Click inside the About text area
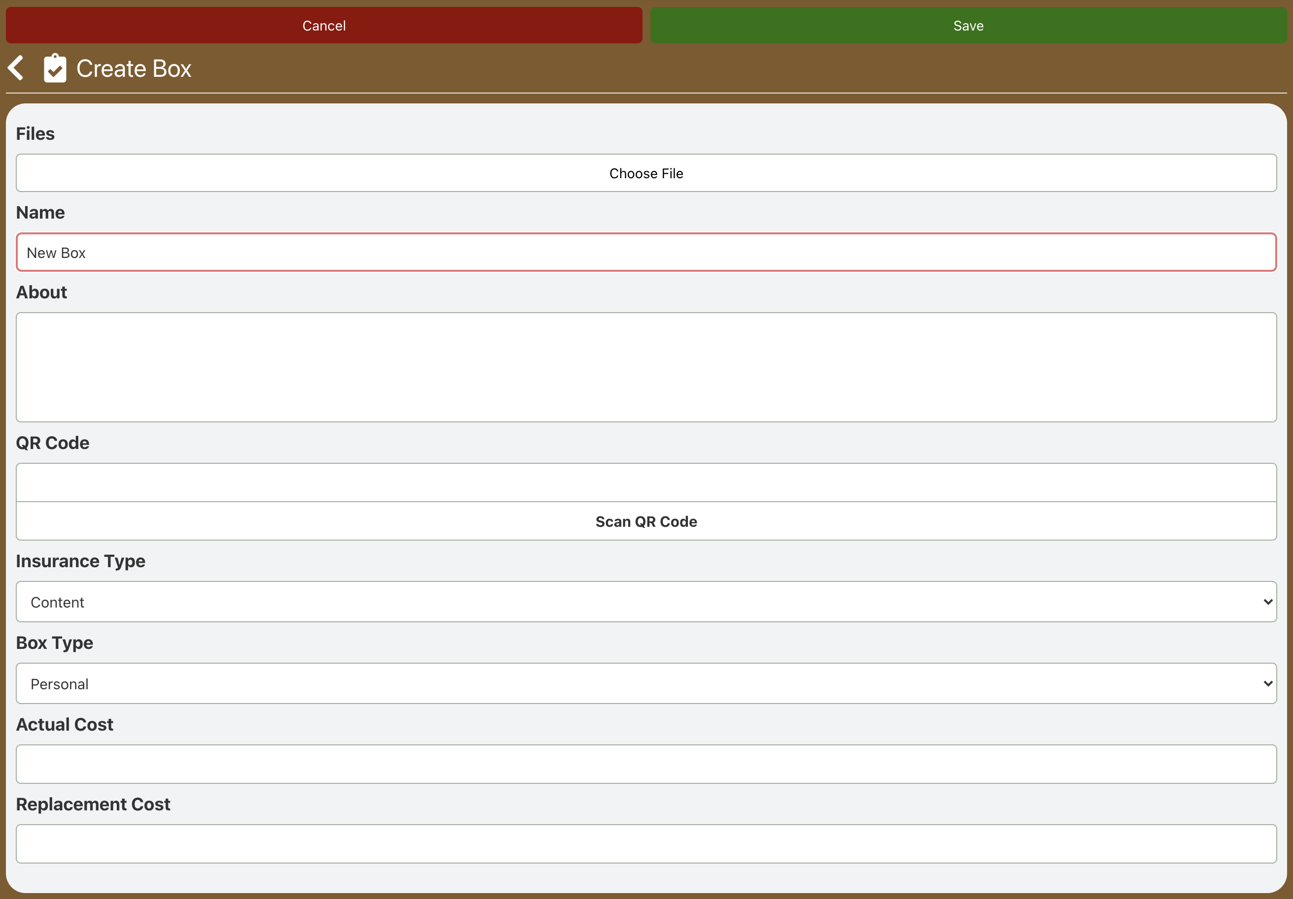The image size is (1293, 899). tap(646, 367)
